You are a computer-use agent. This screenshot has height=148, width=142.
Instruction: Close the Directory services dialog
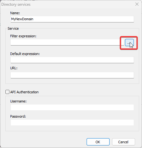tap(137, 4)
